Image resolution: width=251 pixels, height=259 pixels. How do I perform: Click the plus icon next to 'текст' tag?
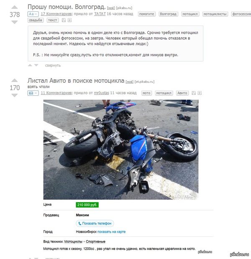click(x=70, y=20)
